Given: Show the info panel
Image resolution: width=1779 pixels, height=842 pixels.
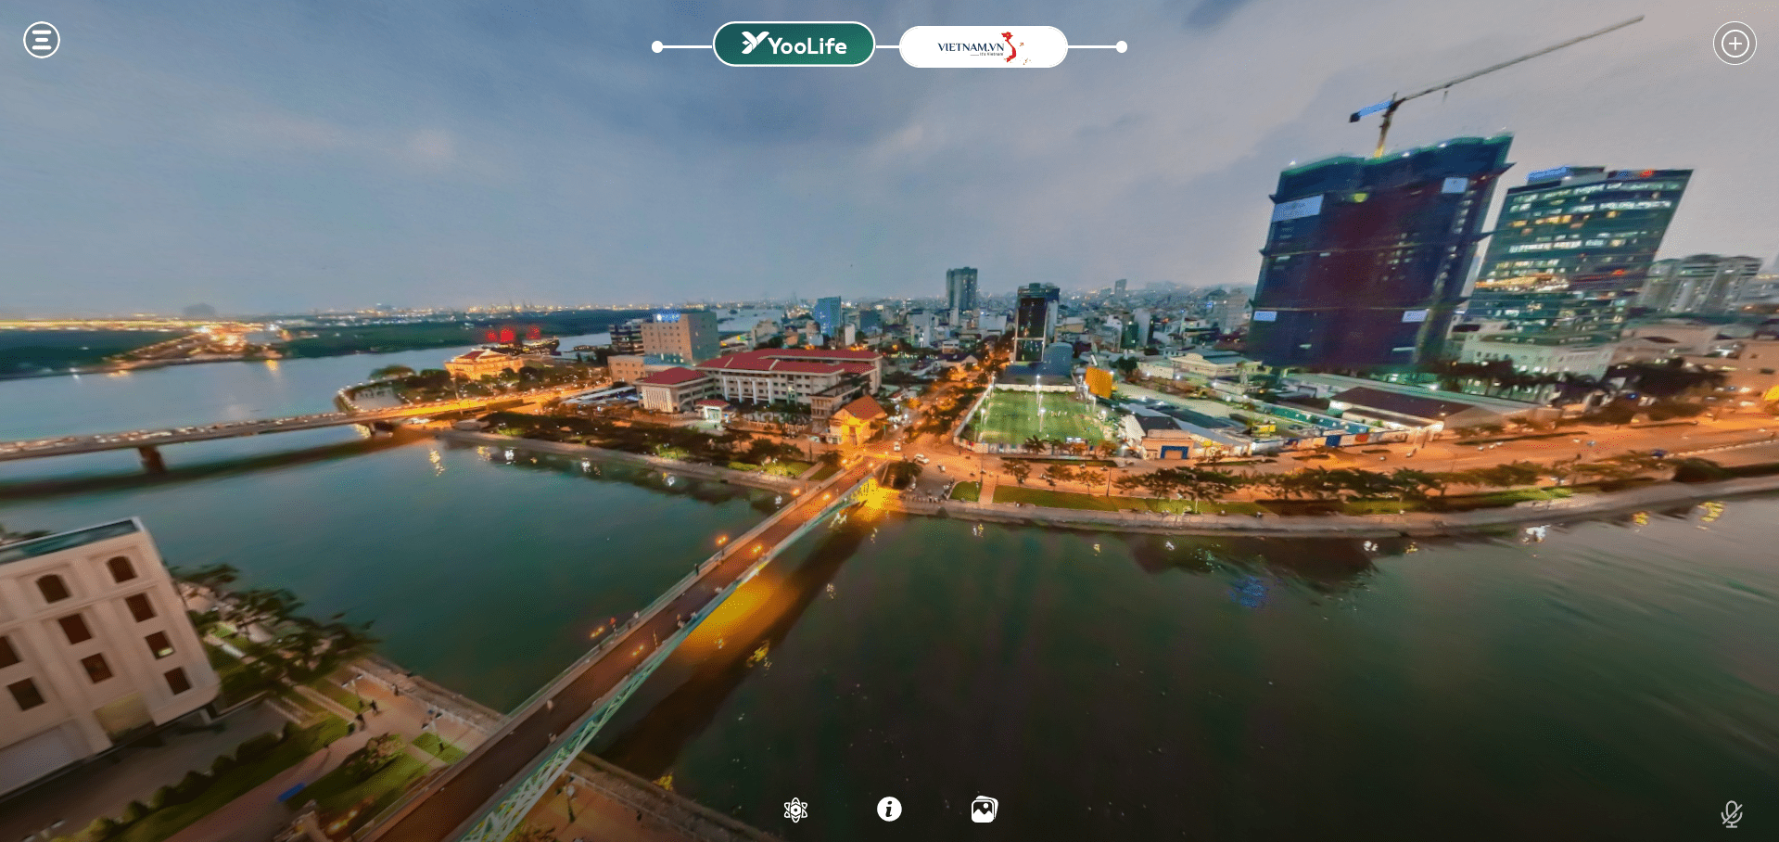Looking at the screenshot, I should (889, 810).
